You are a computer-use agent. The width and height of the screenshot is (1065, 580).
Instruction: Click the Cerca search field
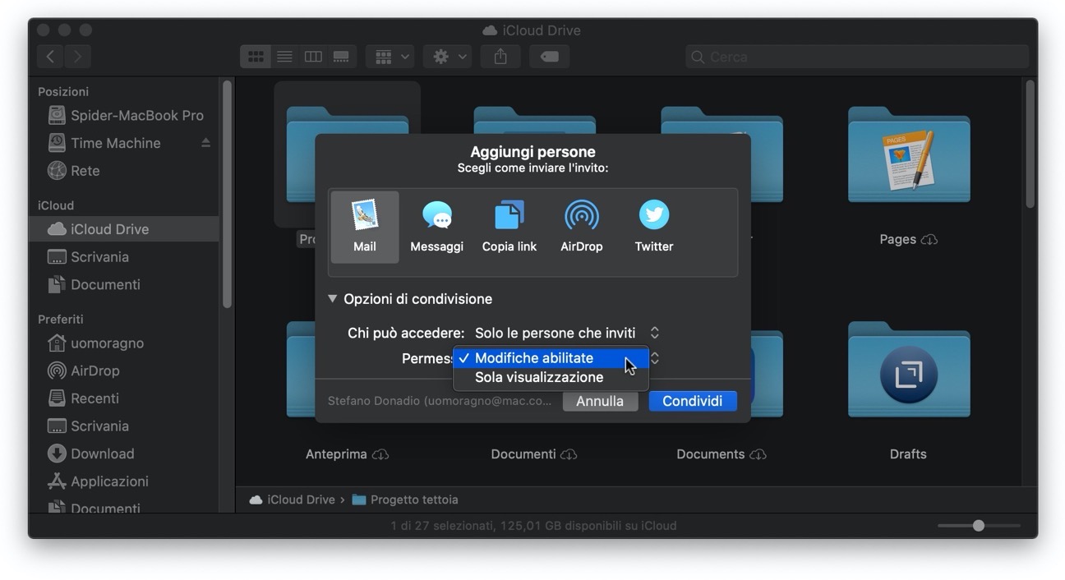[x=857, y=57]
